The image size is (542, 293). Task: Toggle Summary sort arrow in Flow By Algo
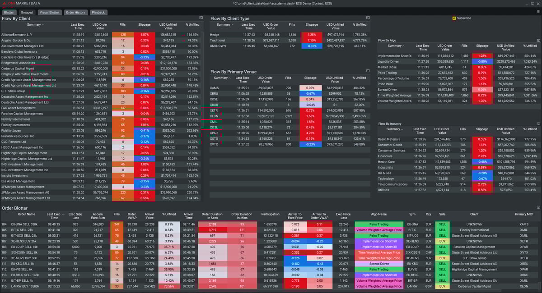point(403,46)
